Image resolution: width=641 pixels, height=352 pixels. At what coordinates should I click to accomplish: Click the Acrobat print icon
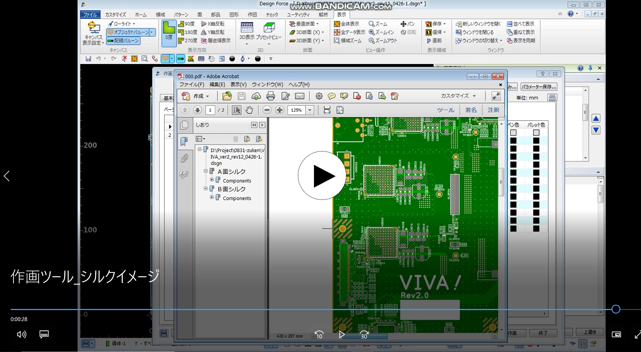[270, 96]
